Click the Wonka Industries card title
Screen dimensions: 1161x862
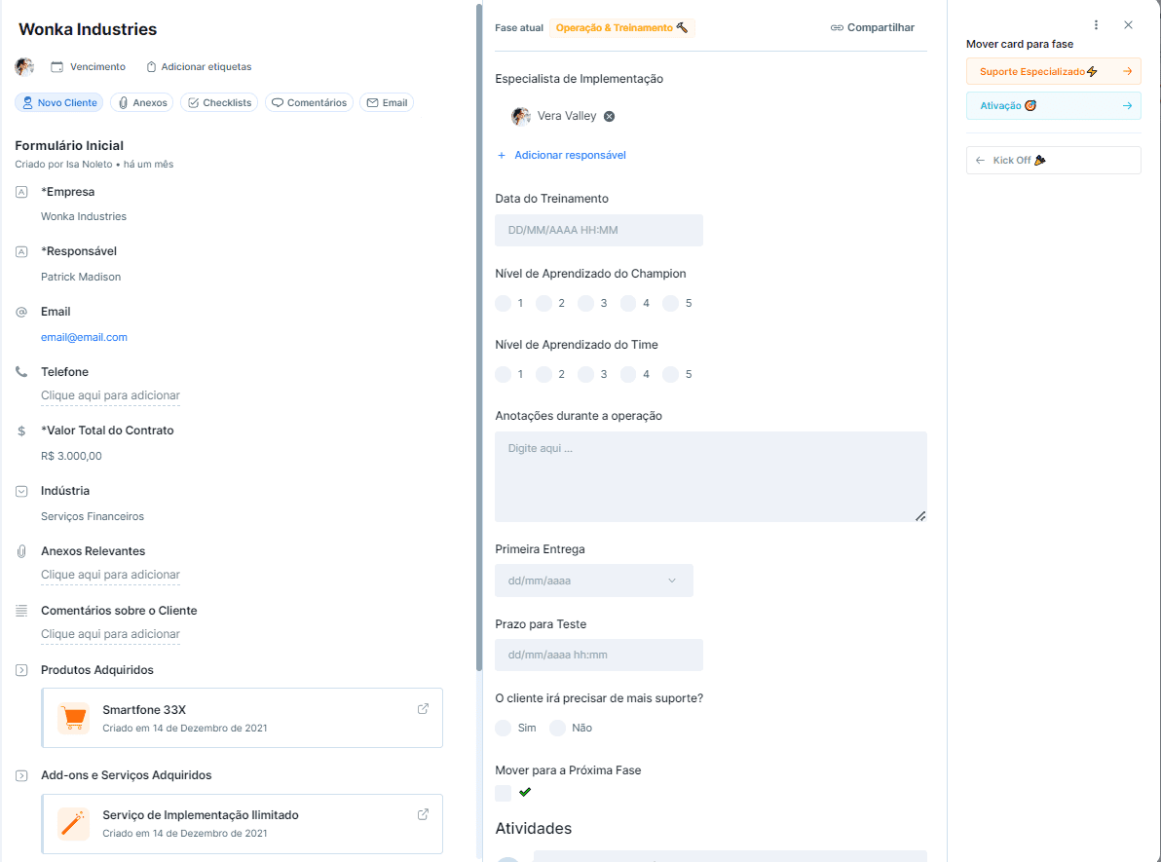(88, 29)
